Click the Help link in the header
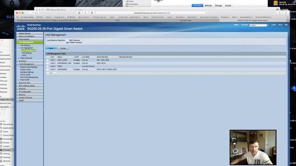The width and height of the screenshot is (296, 166). pos(286,25)
